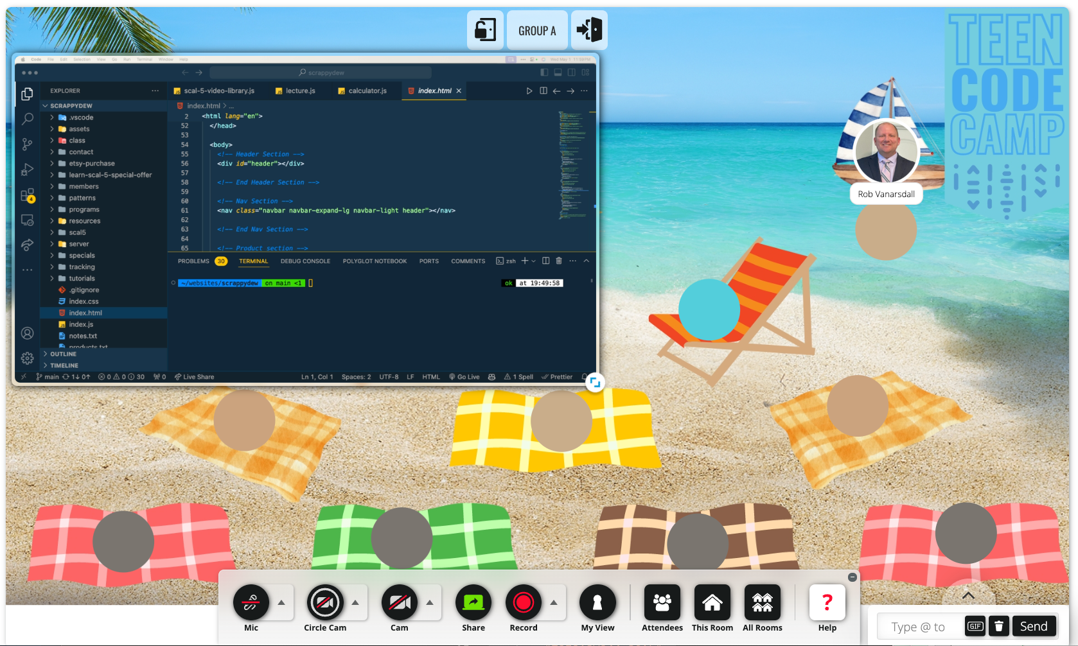The image size is (1078, 646).
Task: Click Go Live in VS Code status bar
Action: [464, 377]
